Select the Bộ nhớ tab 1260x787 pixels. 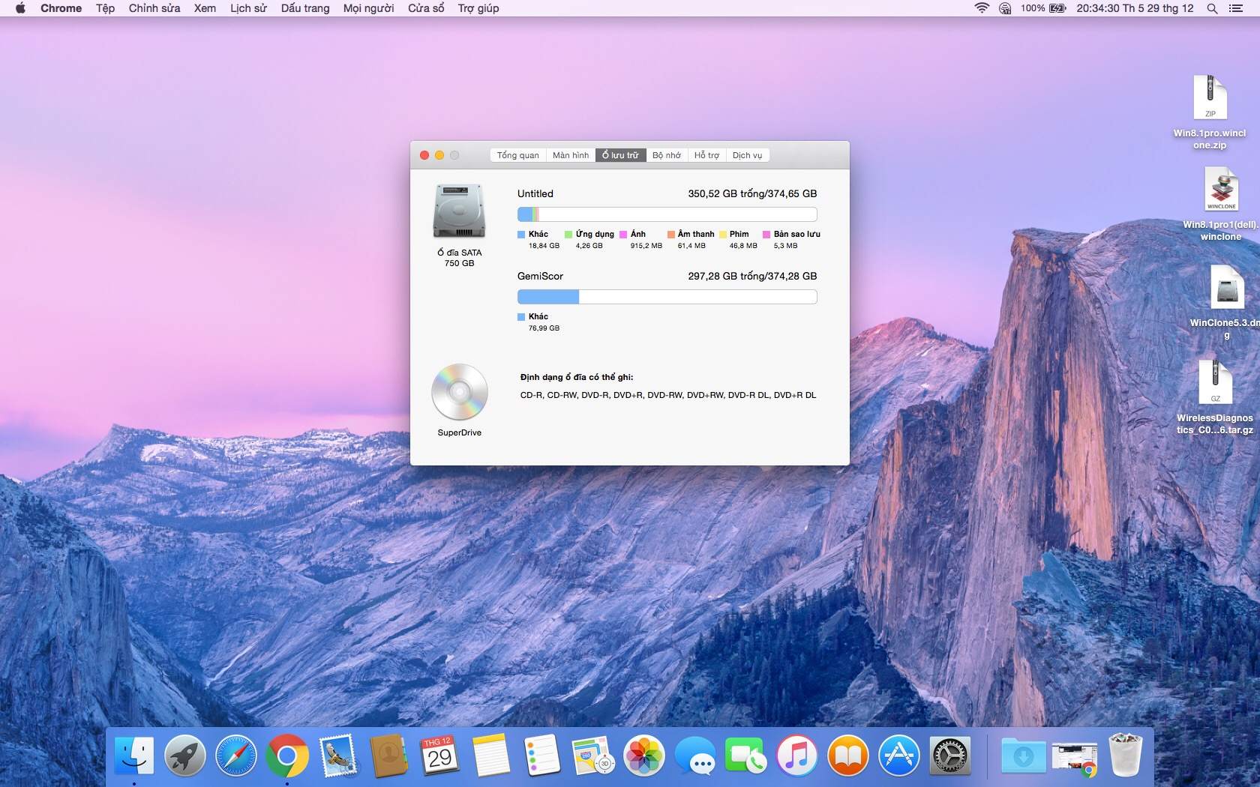tap(666, 155)
